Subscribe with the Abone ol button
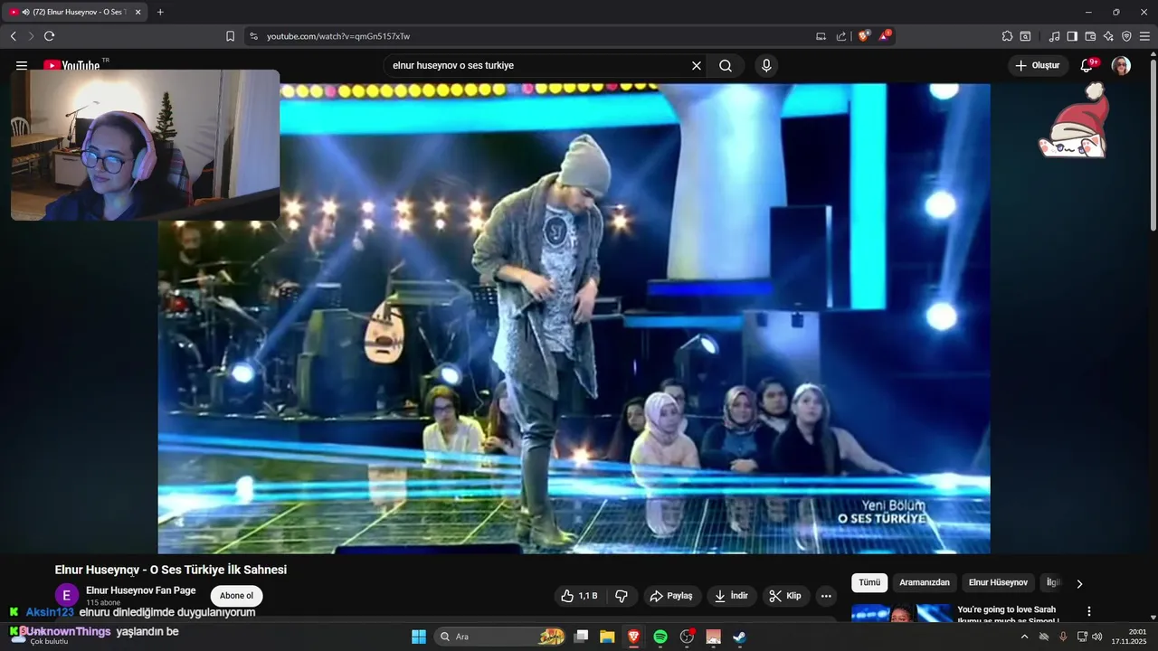The height and width of the screenshot is (651, 1158). coord(236,596)
